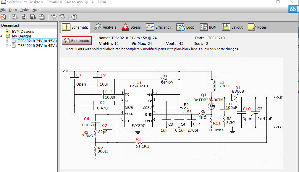299x172 pixels.
Task: Click the stacked documents arrow toolbar icon
Action: (42, 17)
